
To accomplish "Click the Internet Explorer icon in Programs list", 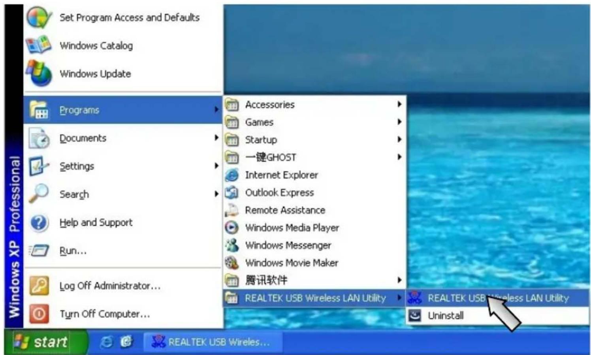I will [232, 175].
